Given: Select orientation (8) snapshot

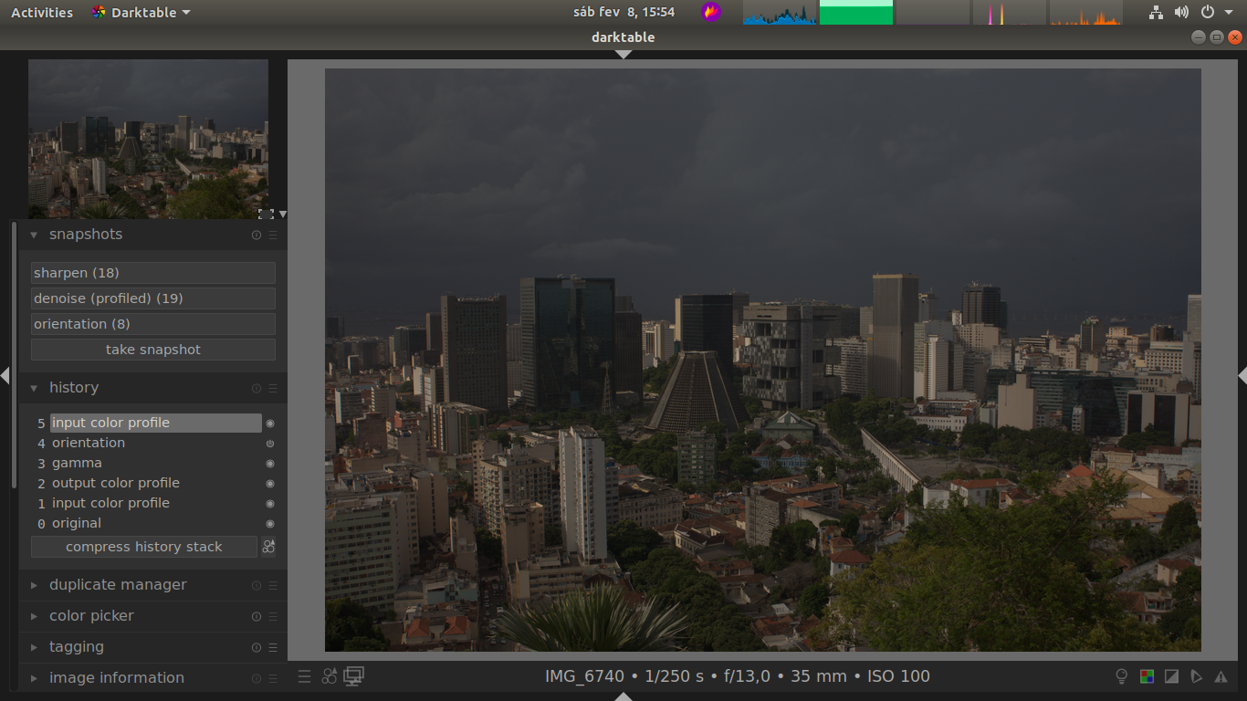Looking at the screenshot, I should [x=153, y=324].
